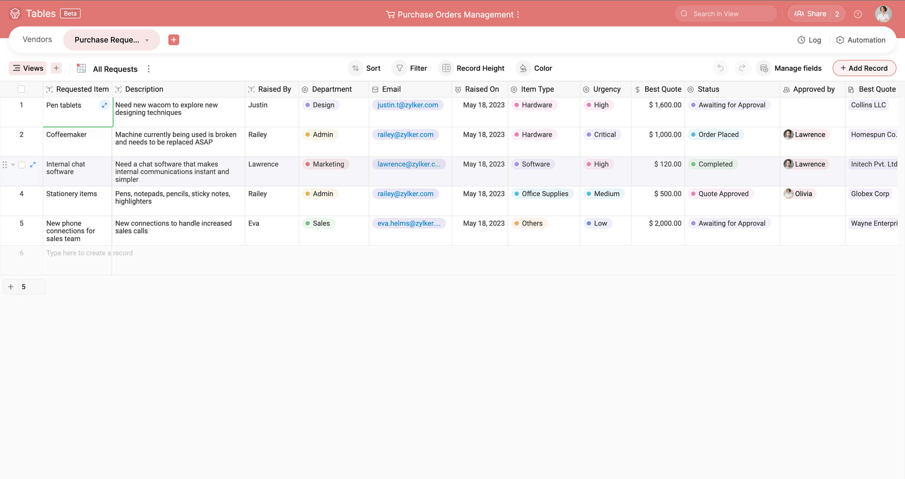Click the red add table plus icon
The width and height of the screenshot is (905, 479).
pyautogui.click(x=174, y=40)
